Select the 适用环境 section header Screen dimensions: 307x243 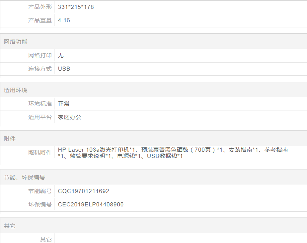pos(16,90)
